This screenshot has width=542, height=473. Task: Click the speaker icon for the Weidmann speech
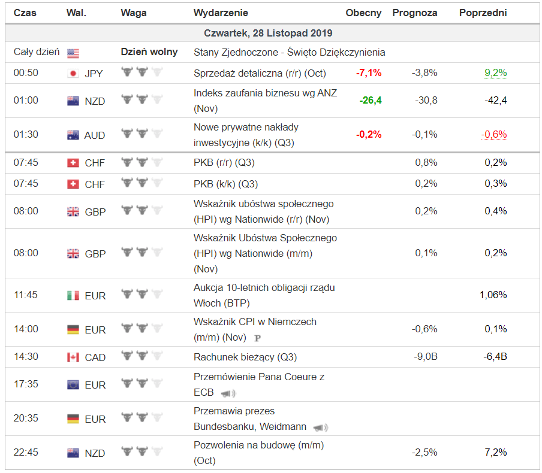pyautogui.click(x=320, y=427)
